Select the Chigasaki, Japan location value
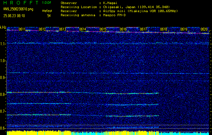The width and height of the screenshot is (212, 135). tap(136, 7)
